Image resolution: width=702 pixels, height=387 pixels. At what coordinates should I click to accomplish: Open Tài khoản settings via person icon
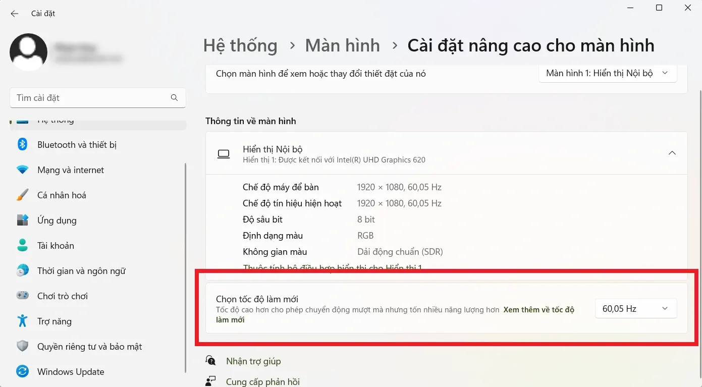pyautogui.click(x=22, y=245)
